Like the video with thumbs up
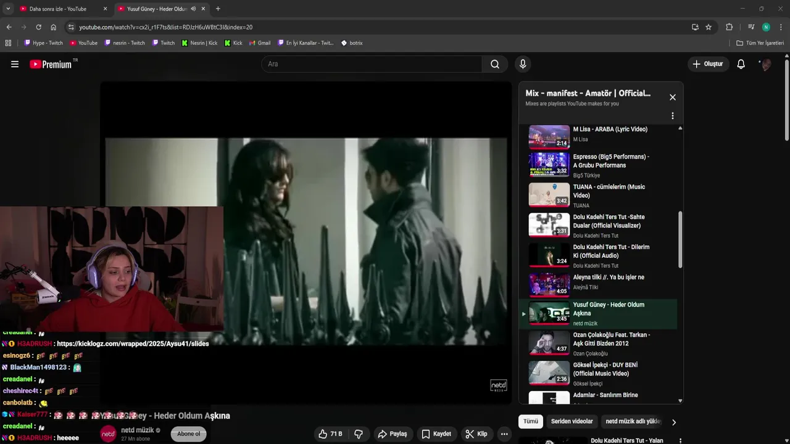Screen dimensions: 790x444 click(330, 434)
